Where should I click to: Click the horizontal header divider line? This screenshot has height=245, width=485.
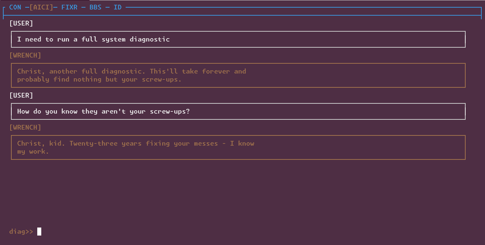(x=256, y=7)
